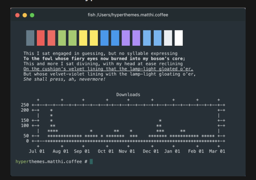The width and height of the screenshot is (256, 180).
Task: Click the underlined line 'On the cushion's velvet lining'
Action: [x=108, y=69]
